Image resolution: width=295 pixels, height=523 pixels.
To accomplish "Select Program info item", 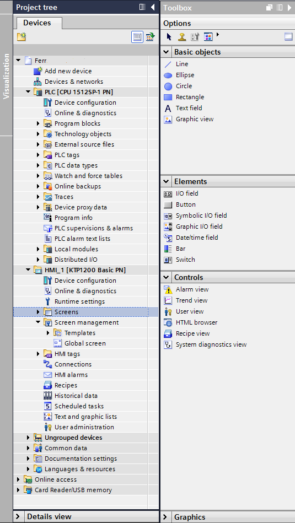I will (73, 218).
